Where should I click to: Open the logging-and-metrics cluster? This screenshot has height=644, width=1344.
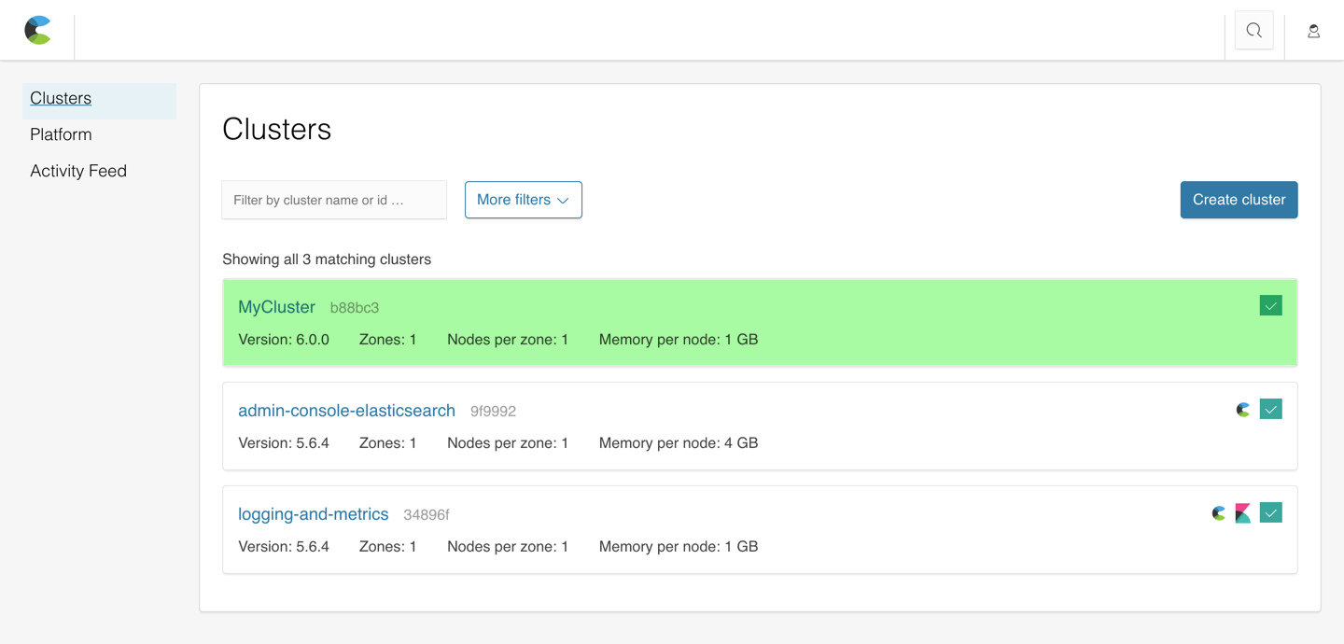(x=313, y=513)
